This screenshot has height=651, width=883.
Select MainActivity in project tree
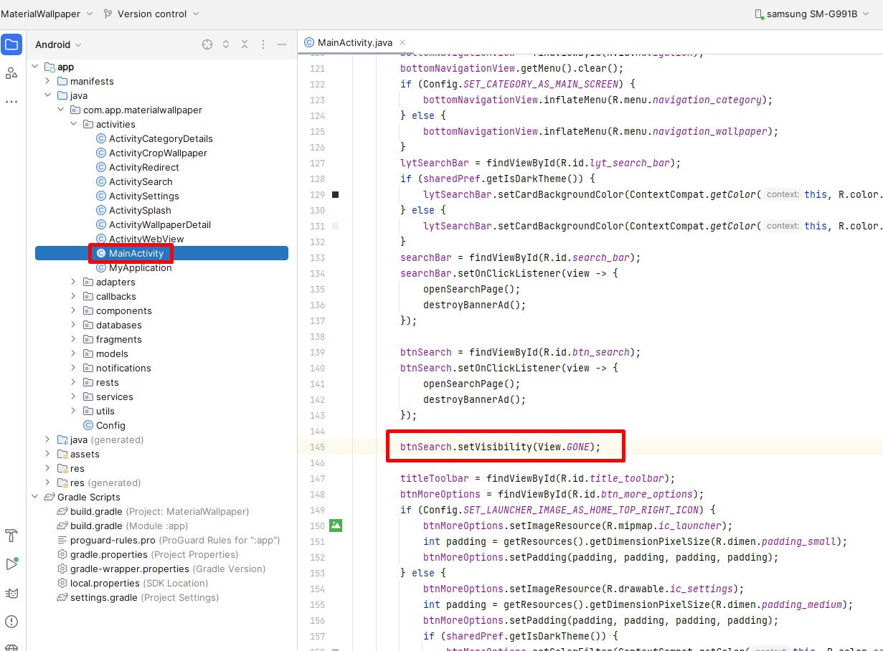click(136, 253)
